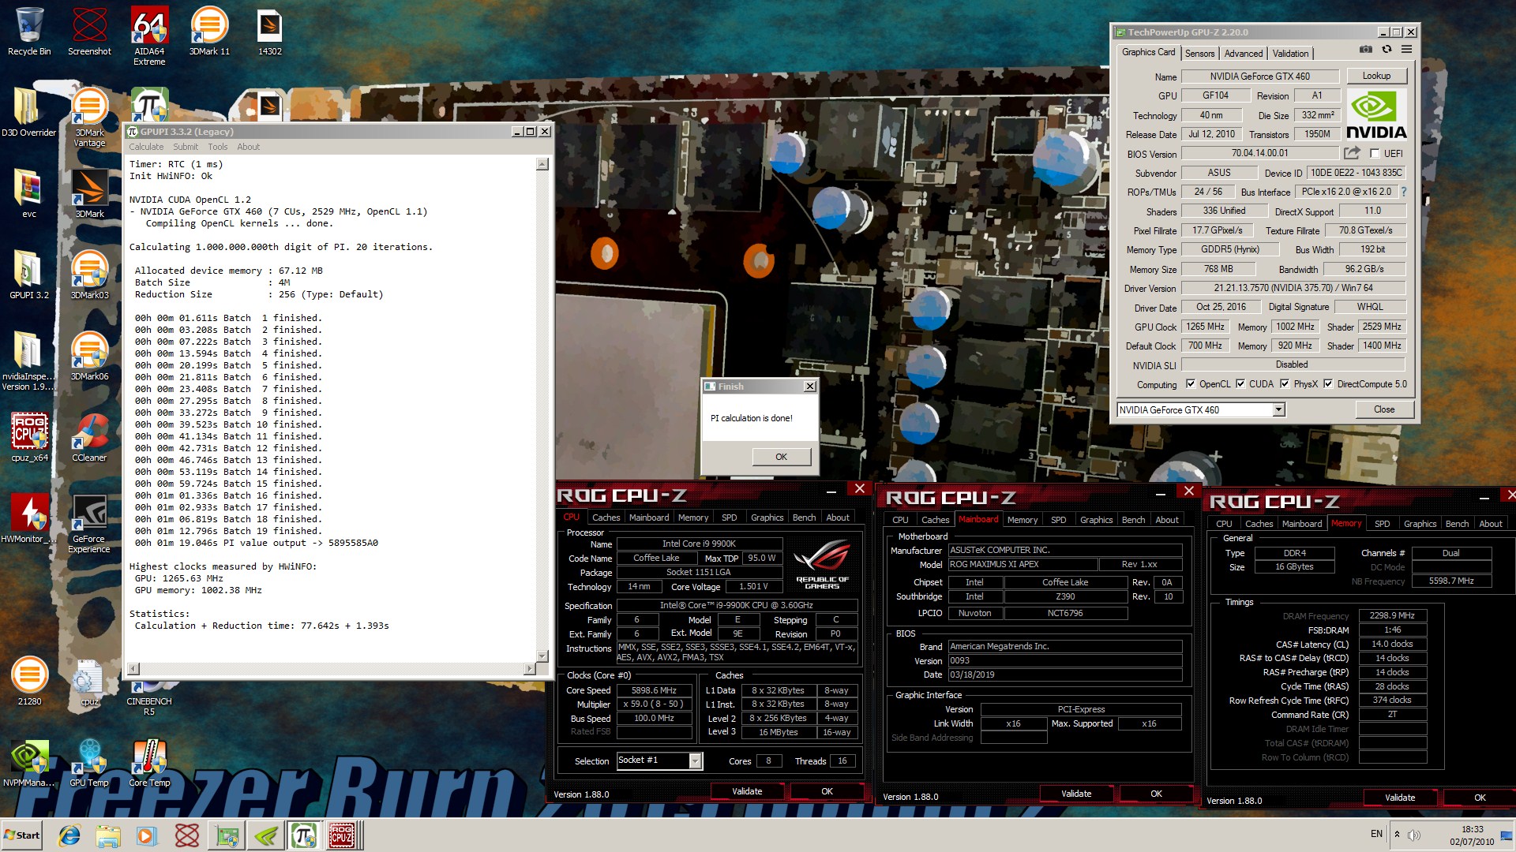Open HWMonitor desktop shortcut
1516x852 pixels.
point(29,520)
